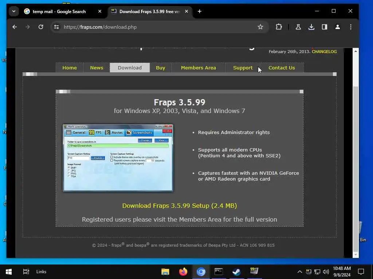The width and height of the screenshot is (373, 279).
Task: Open Steam from the taskbar
Action: click(x=236, y=272)
